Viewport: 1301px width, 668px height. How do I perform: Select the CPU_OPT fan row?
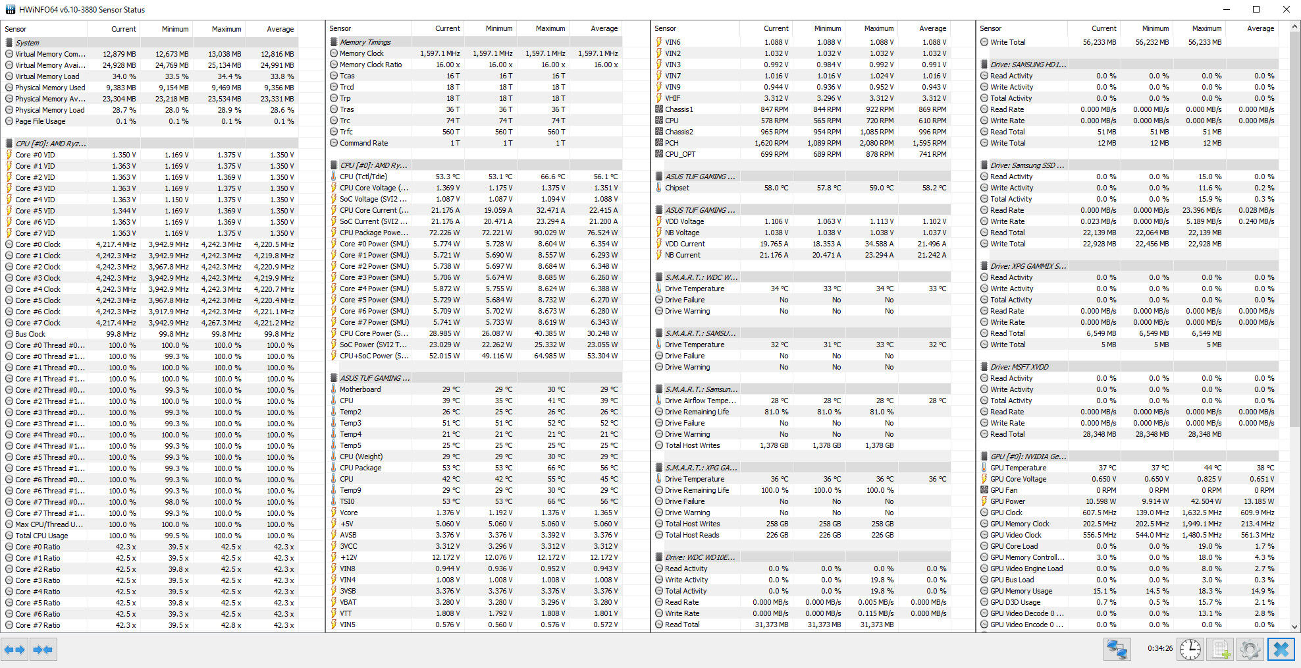[801, 154]
